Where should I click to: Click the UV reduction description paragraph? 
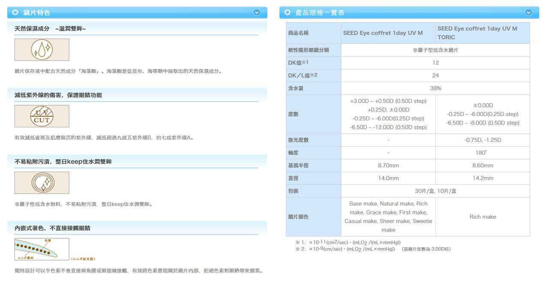(104, 137)
